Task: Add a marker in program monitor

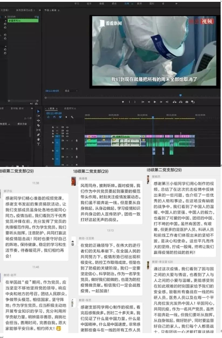Action: pyautogui.click(x=123, y=102)
